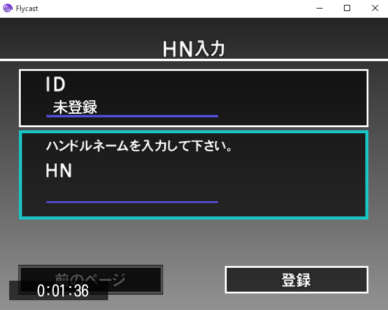Click the white divider under the header

(x=194, y=60)
